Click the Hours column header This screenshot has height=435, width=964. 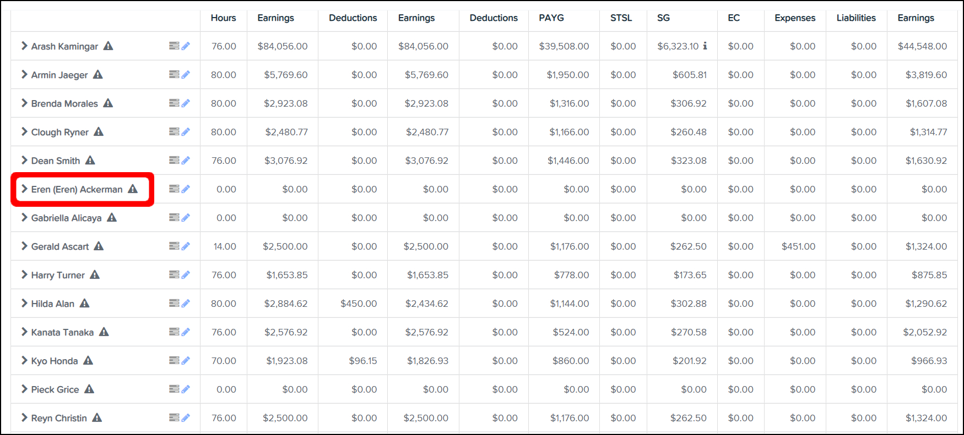(x=223, y=18)
